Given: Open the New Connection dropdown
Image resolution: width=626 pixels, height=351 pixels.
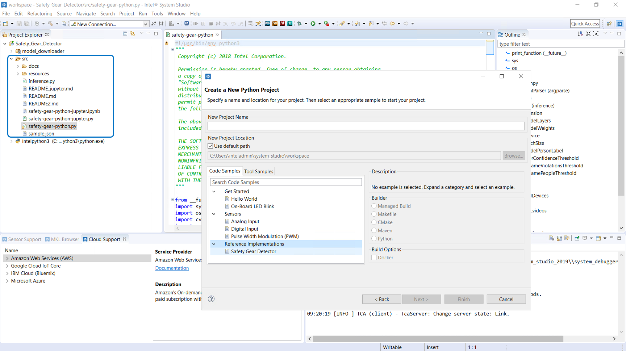Looking at the screenshot, I should (145, 24).
